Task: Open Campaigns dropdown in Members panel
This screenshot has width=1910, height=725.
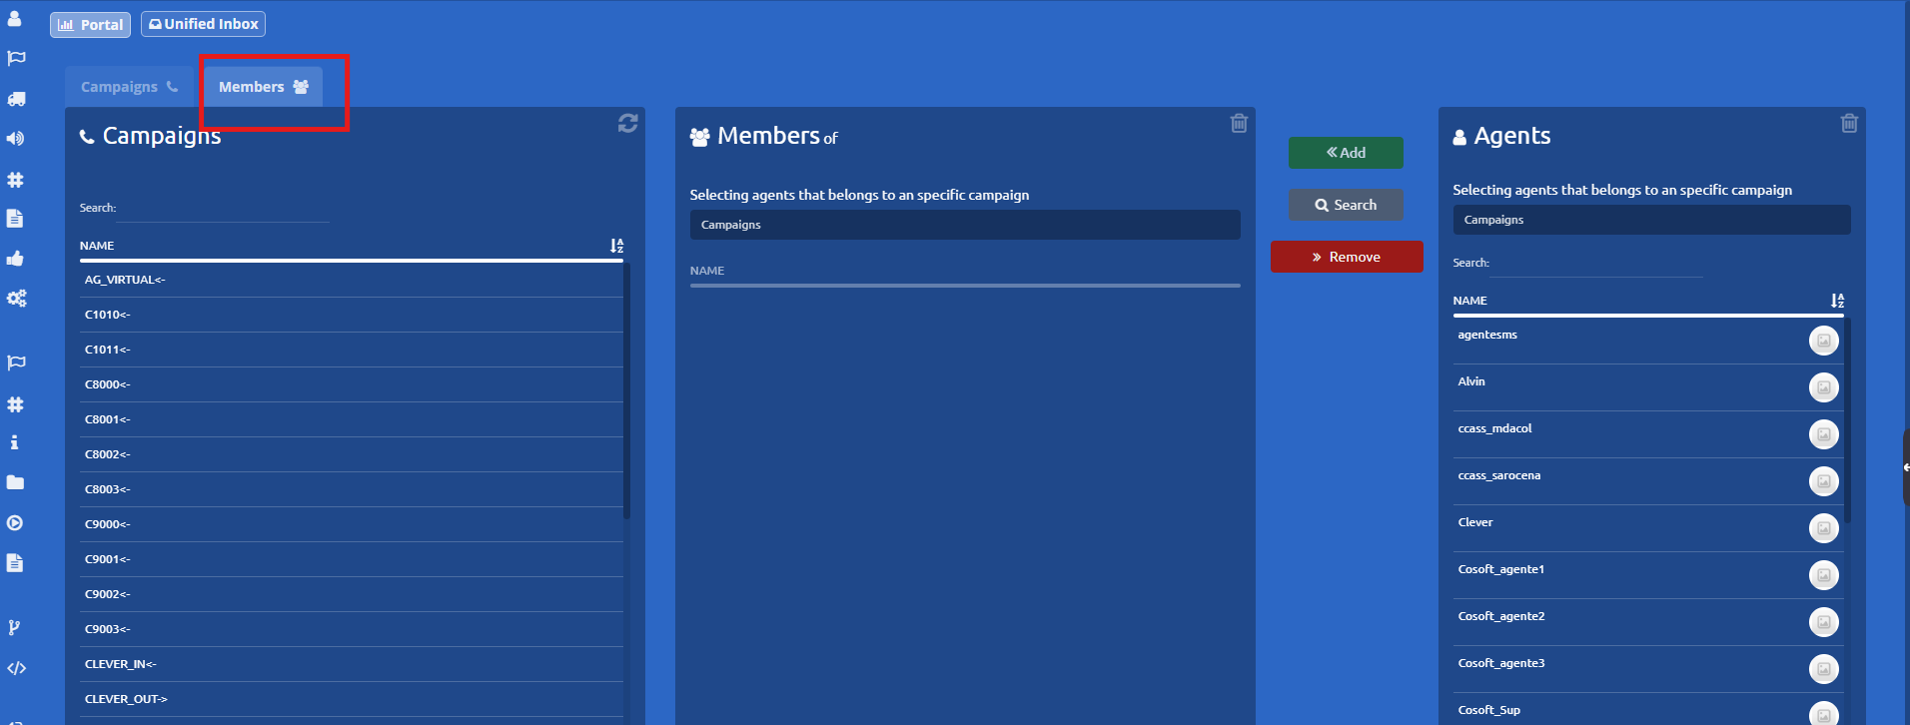Action: [x=964, y=225]
